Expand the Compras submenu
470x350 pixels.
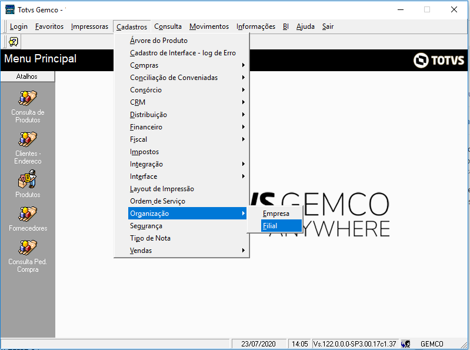pyautogui.click(x=187, y=65)
